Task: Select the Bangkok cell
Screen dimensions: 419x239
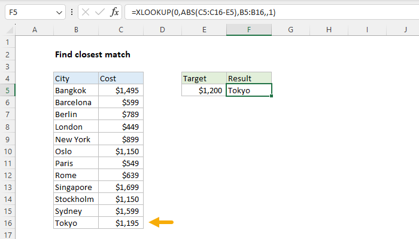Action: tap(76, 90)
